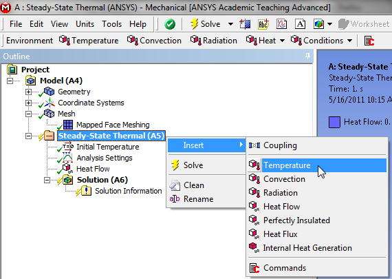Collapse the Steady-State Thermal (A5) node

click(x=28, y=136)
